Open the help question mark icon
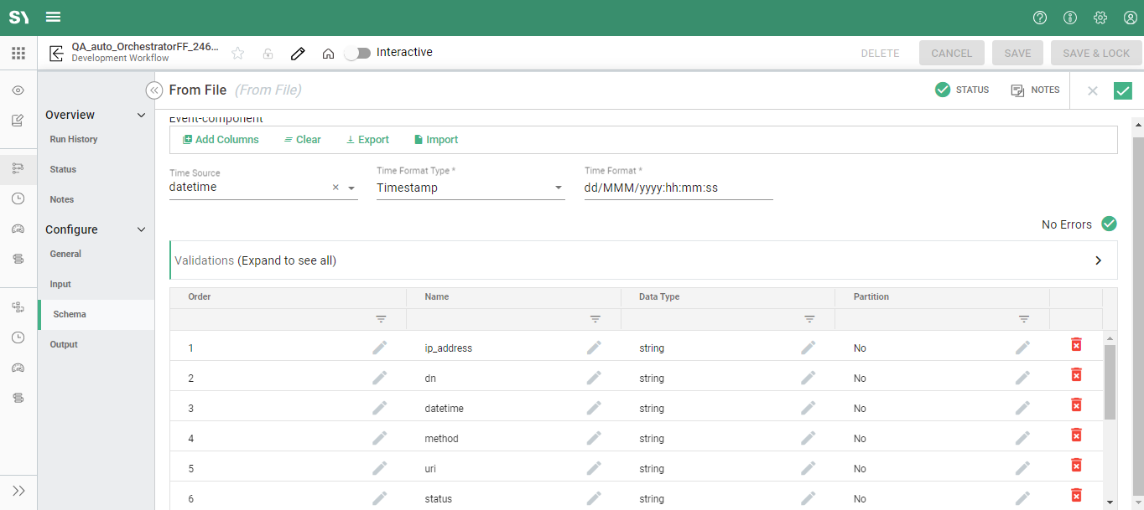This screenshot has width=1144, height=510. pyautogui.click(x=1040, y=18)
